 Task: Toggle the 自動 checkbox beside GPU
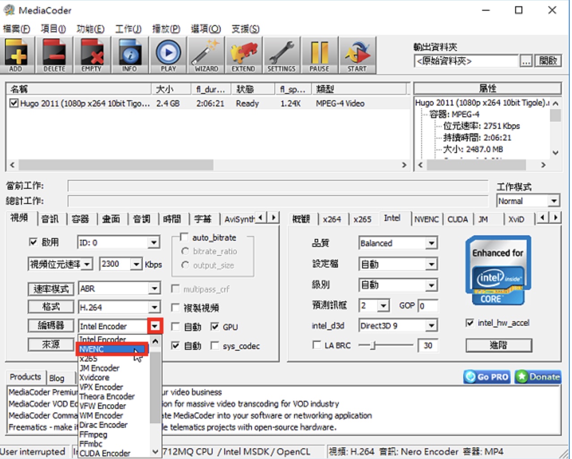(x=175, y=327)
